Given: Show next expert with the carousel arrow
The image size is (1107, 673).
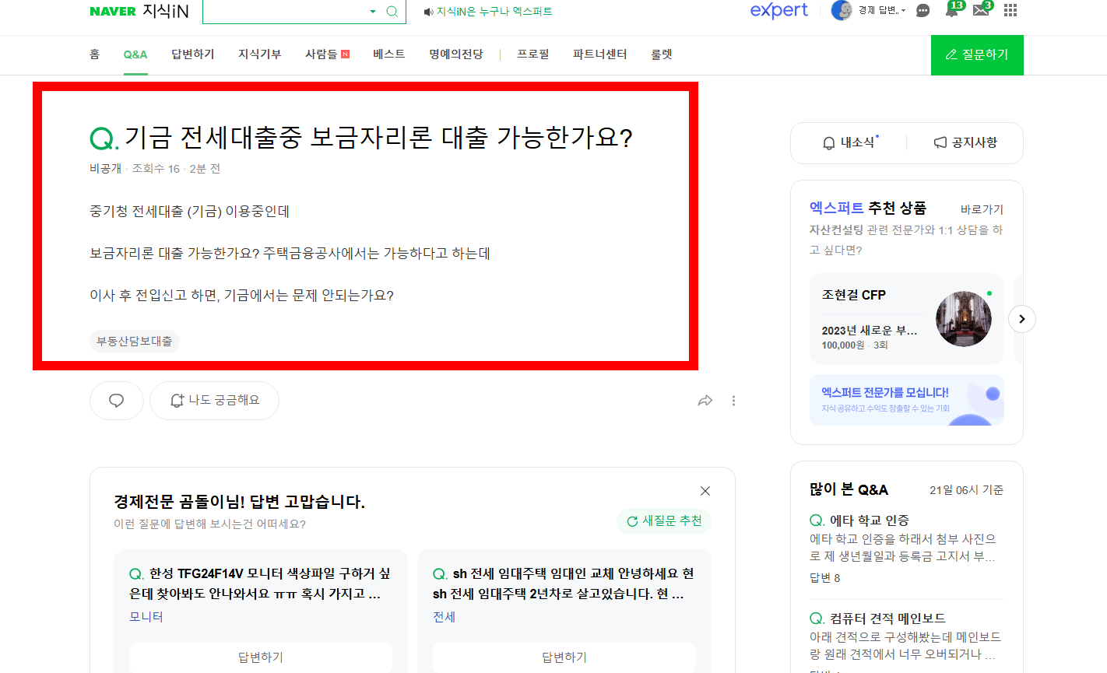Looking at the screenshot, I should pyautogui.click(x=1022, y=319).
